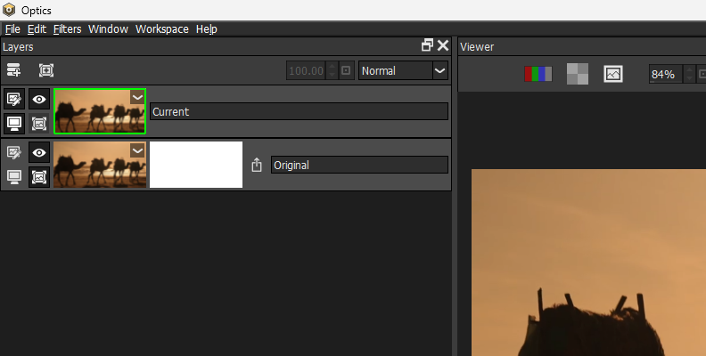The width and height of the screenshot is (706, 356).
Task: Toggle the checkerboard transparency view in the Viewer
Action: [578, 74]
